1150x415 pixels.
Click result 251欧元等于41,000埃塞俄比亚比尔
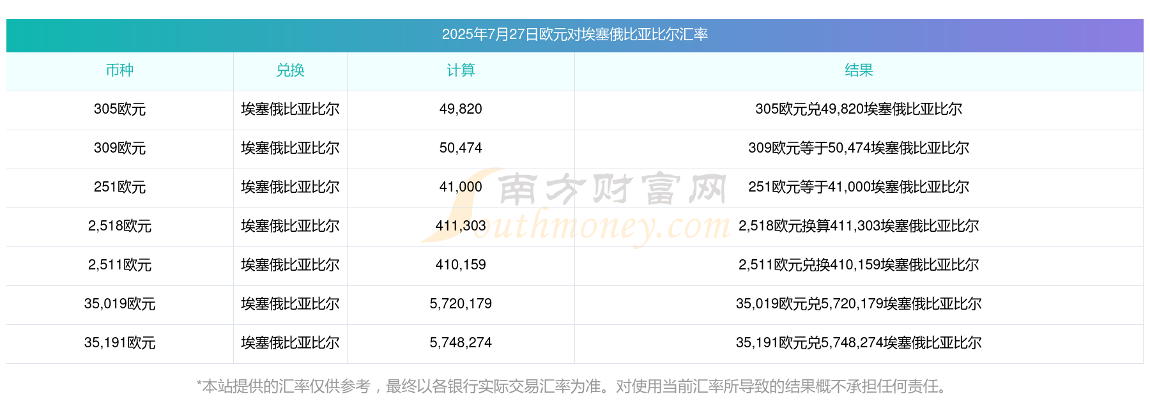pos(859,187)
